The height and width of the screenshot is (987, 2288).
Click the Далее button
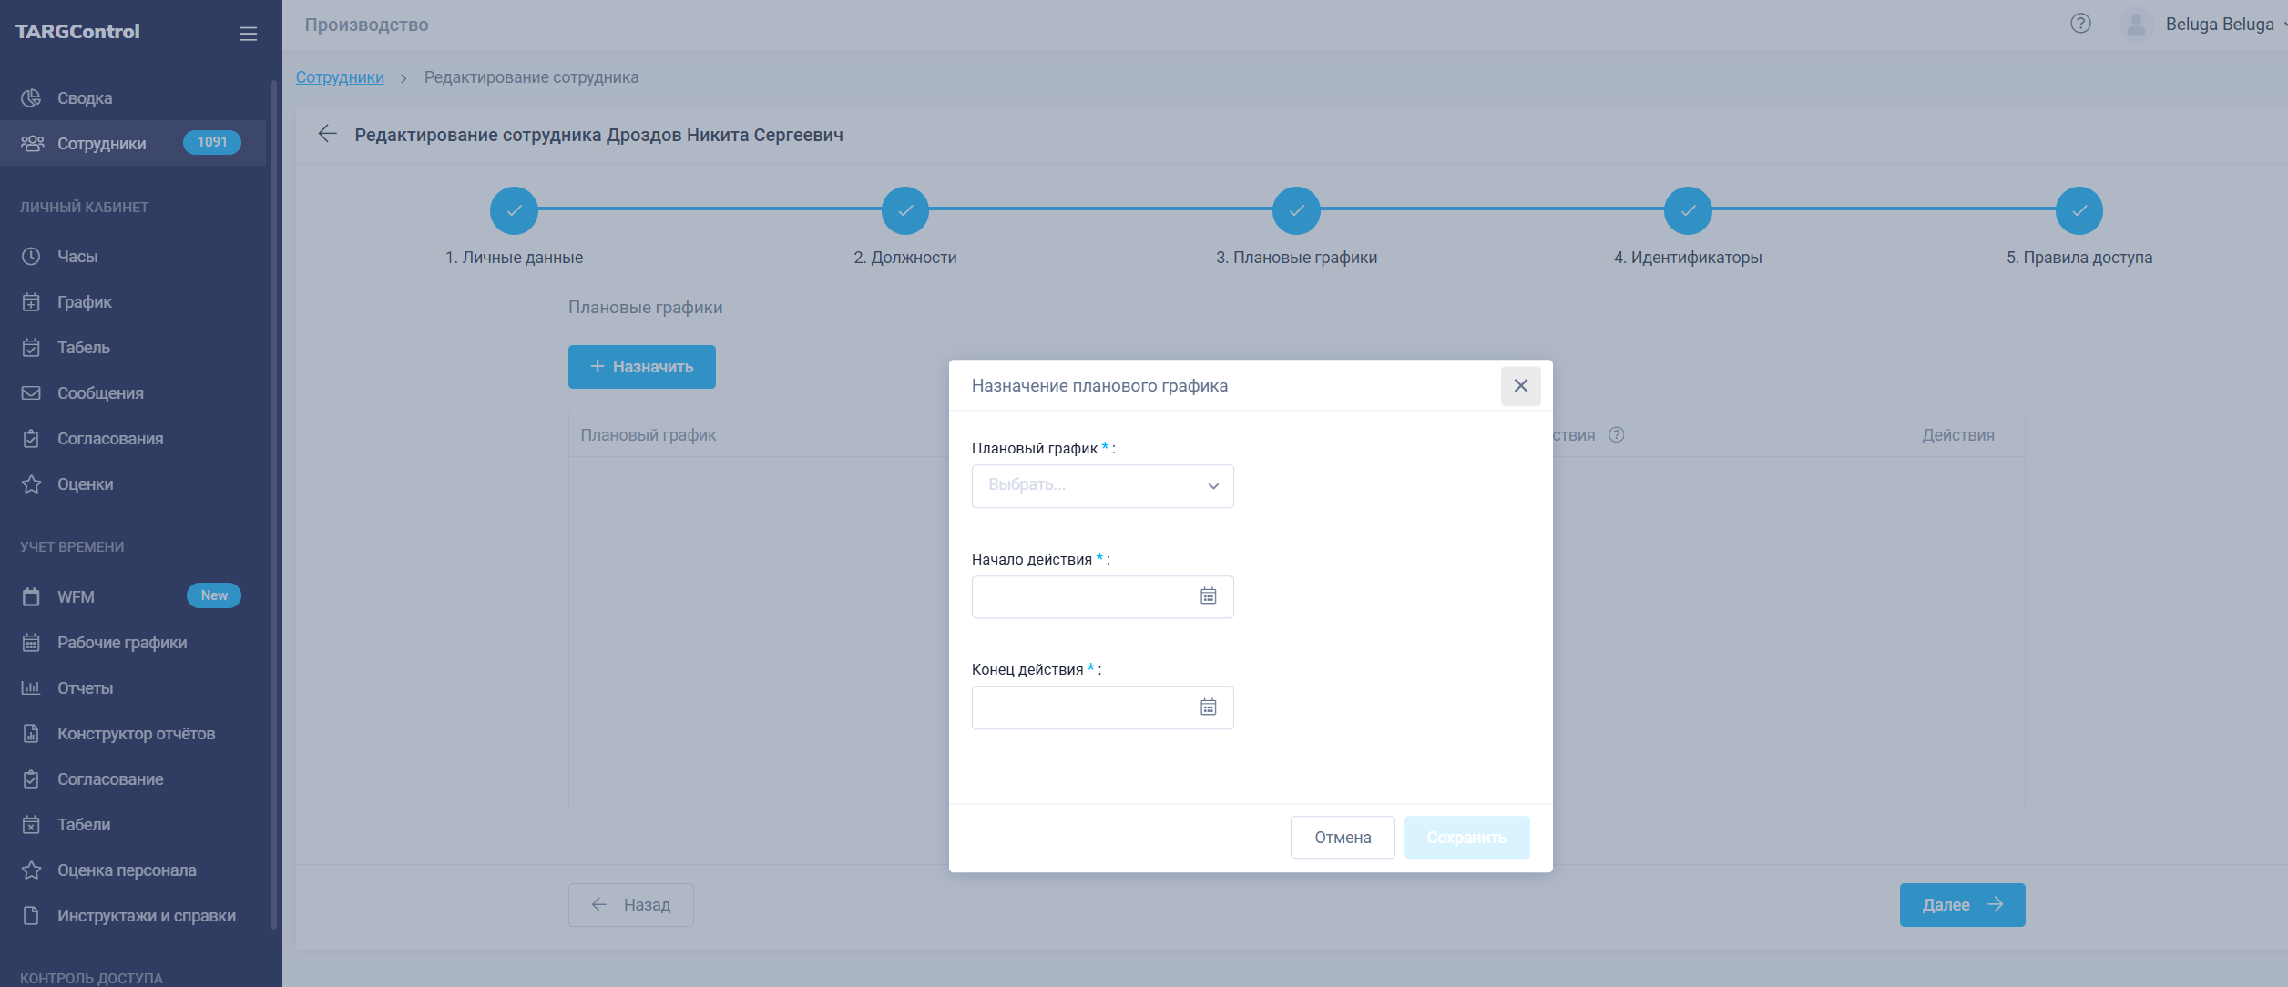1961,905
